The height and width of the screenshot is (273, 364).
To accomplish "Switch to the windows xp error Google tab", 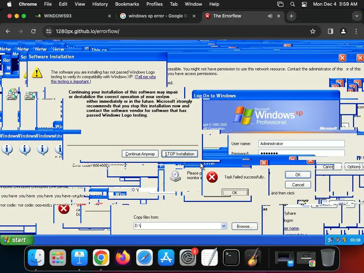I will (x=158, y=16).
